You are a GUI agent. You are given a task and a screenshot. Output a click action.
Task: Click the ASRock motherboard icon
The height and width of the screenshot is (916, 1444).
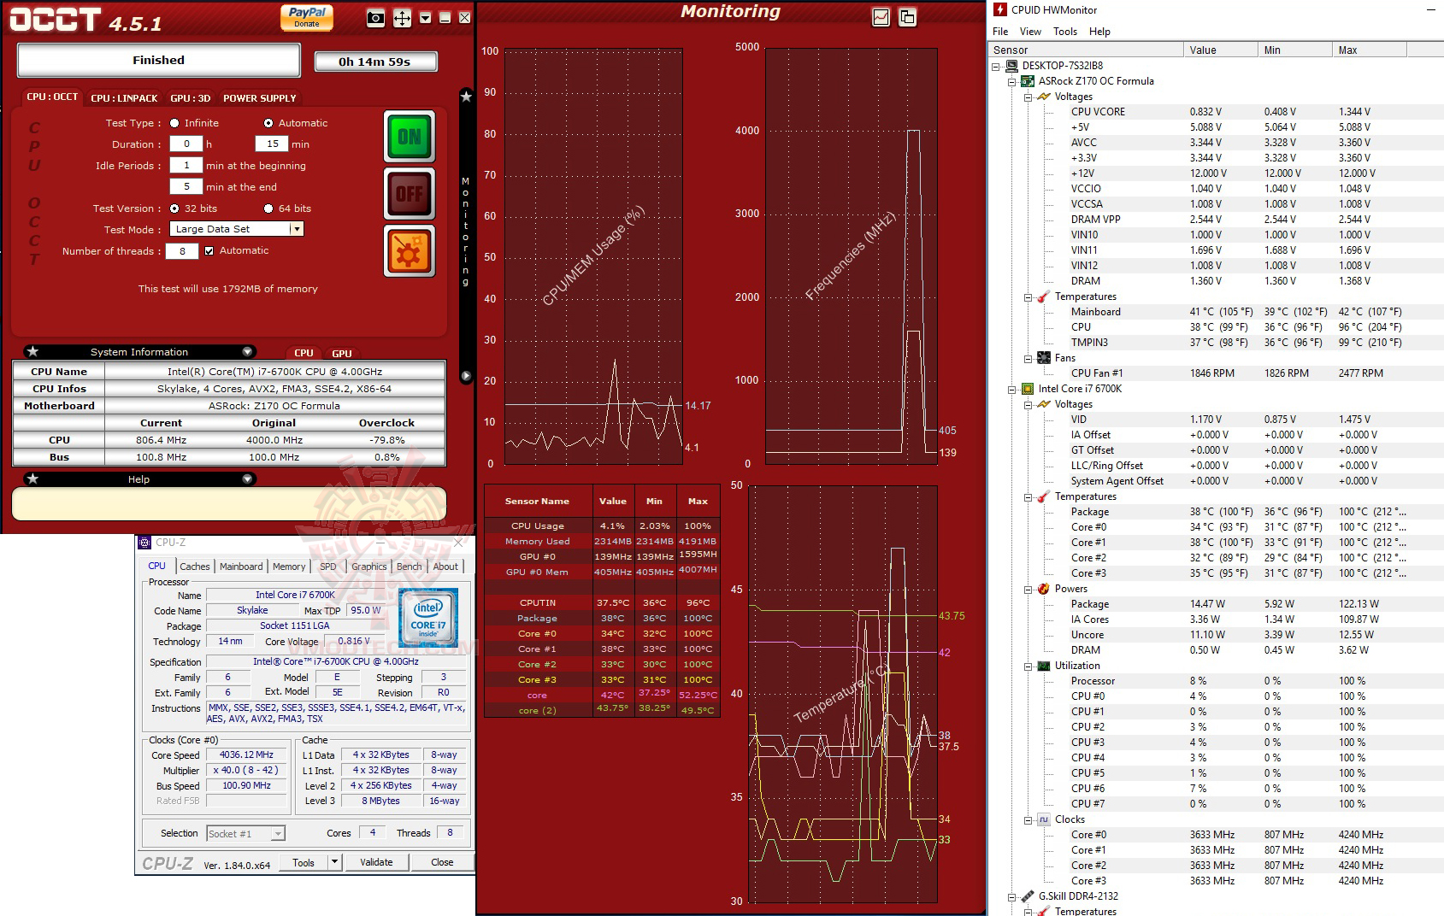click(x=1028, y=81)
